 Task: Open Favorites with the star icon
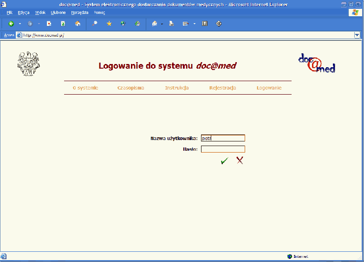(x=109, y=24)
